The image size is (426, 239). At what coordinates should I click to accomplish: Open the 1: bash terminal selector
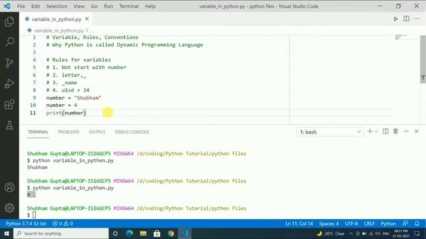(330, 132)
